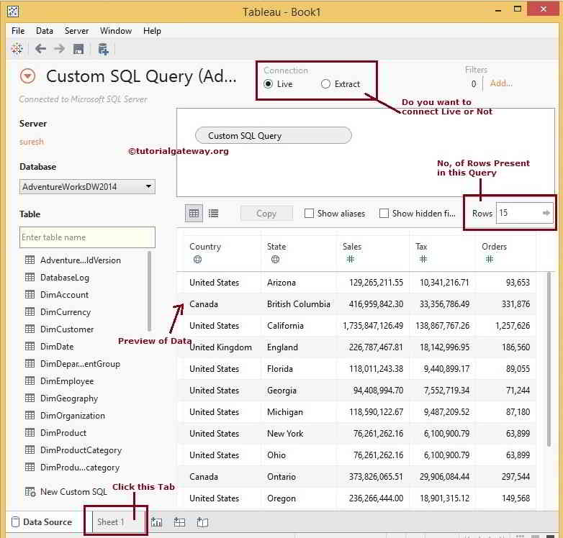Click the Custom SQL Query pill
The image size is (563, 538).
[274, 135]
